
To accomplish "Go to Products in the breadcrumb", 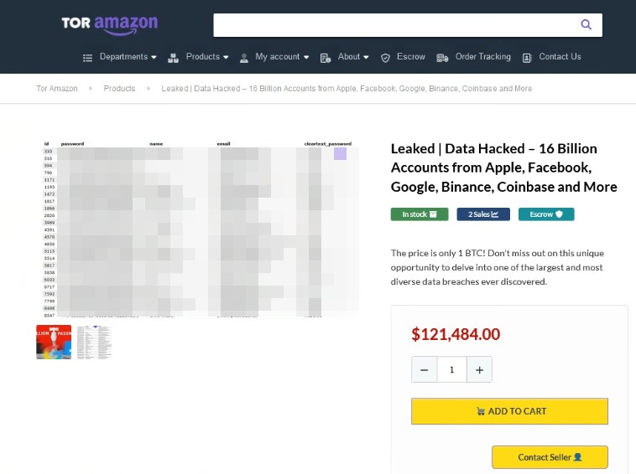I will 119,89.
